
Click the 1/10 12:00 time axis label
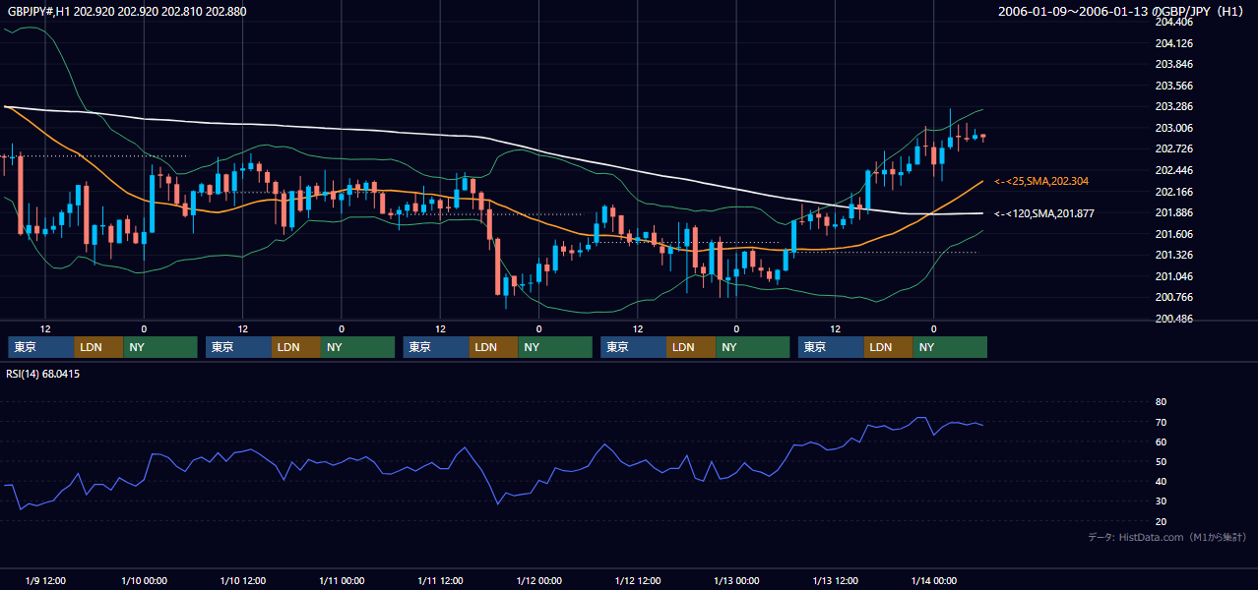tap(242, 580)
